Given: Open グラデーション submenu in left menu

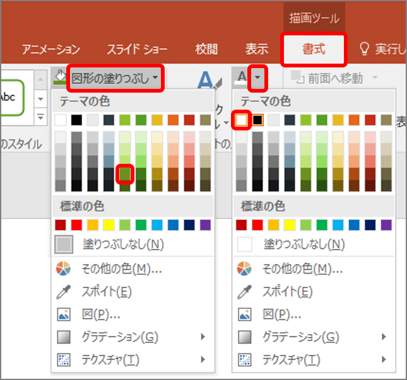Looking at the screenshot, I should [x=133, y=337].
